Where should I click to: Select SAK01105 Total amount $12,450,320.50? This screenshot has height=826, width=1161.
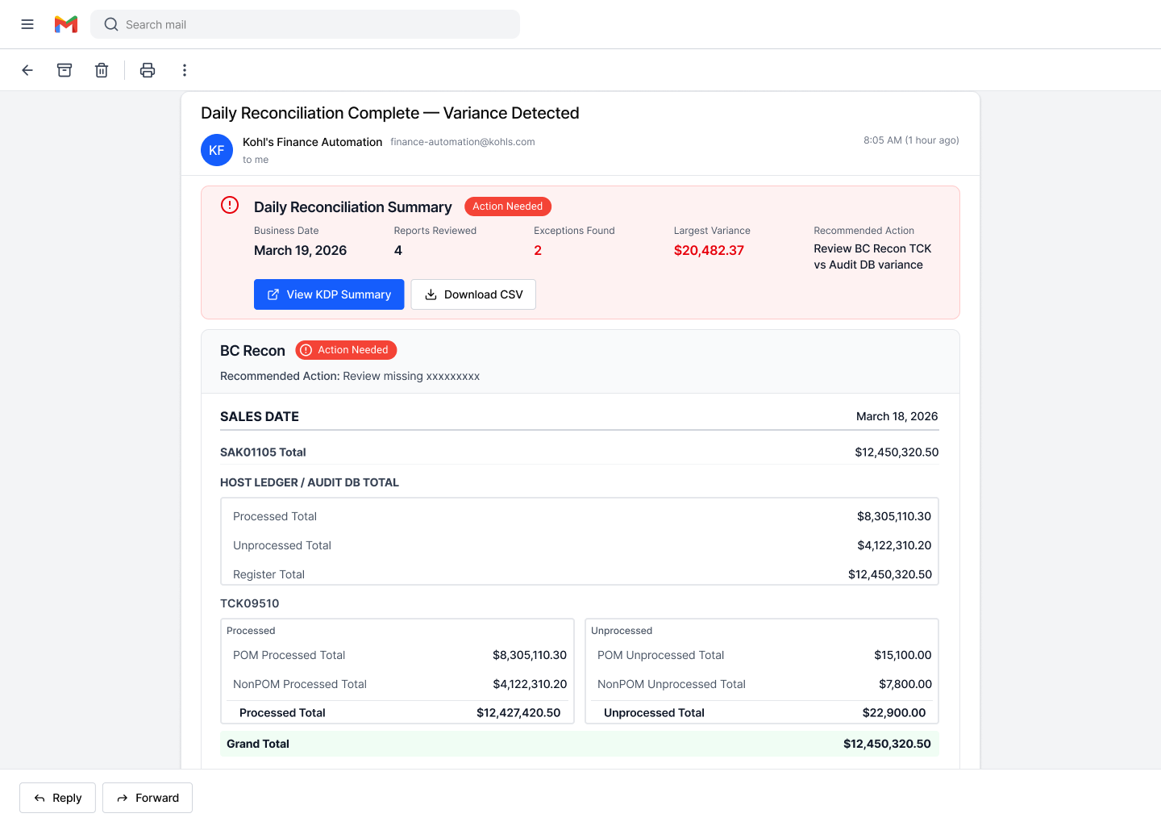point(897,453)
